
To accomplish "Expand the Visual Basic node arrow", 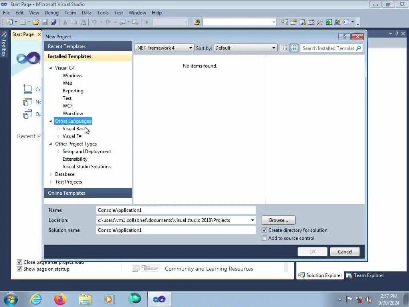I will (58, 129).
